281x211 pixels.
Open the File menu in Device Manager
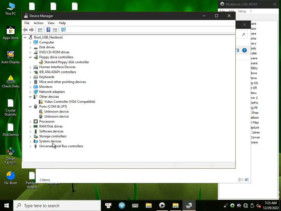click(x=27, y=23)
